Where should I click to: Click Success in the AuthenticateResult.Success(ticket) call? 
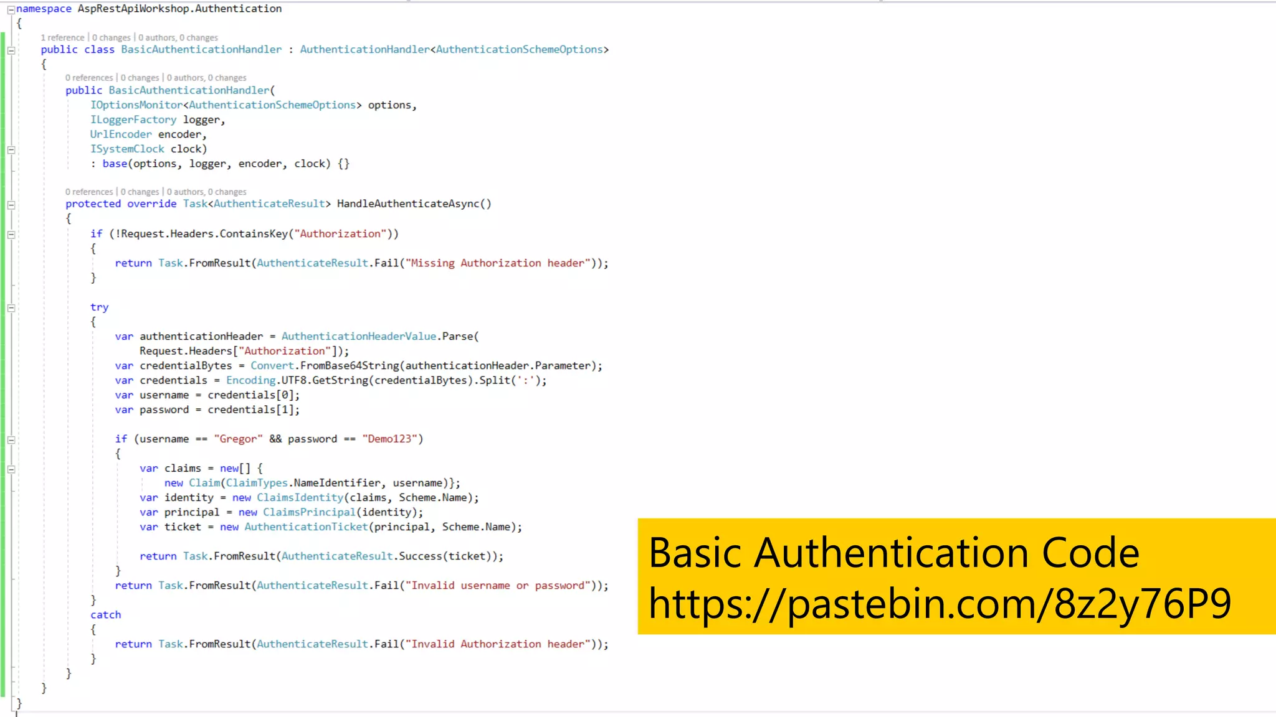pos(421,556)
